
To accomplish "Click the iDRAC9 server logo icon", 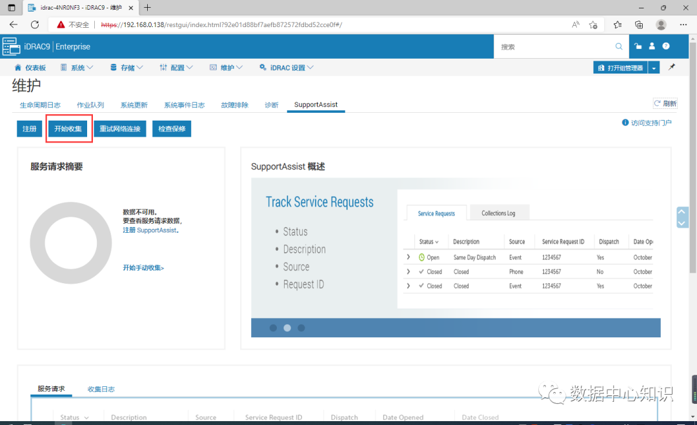I will 11,46.
